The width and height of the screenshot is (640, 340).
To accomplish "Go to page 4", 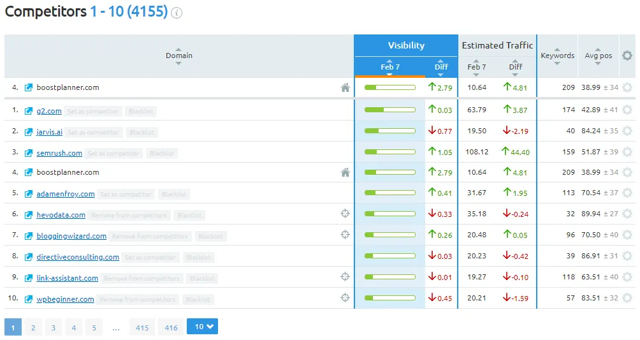I will [74, 328].
